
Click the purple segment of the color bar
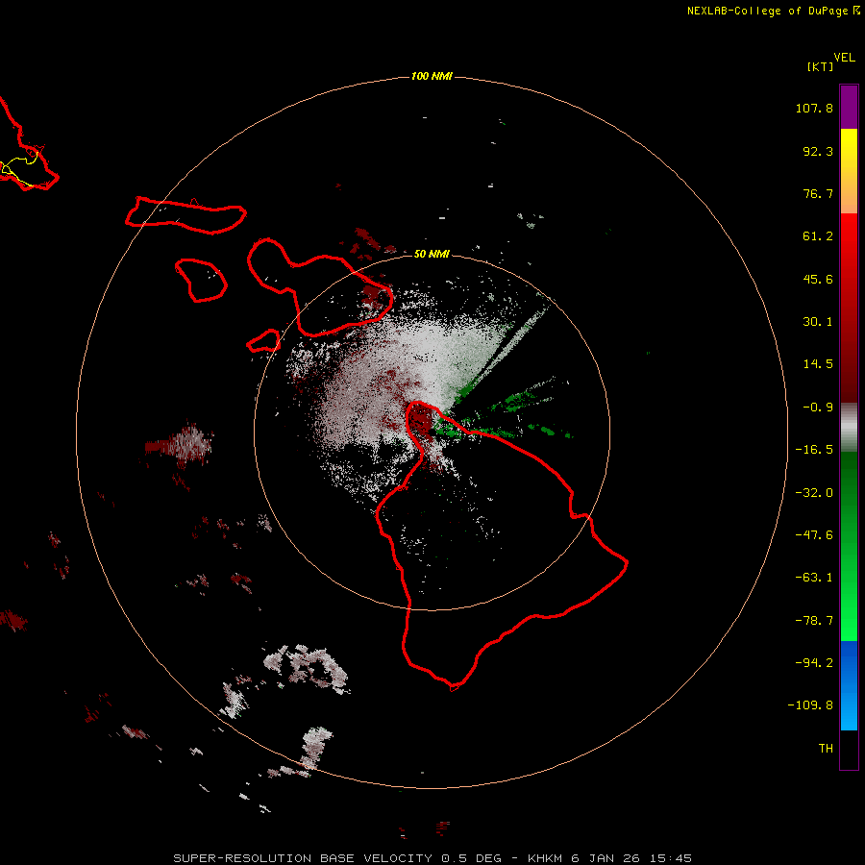click(849, 108)
